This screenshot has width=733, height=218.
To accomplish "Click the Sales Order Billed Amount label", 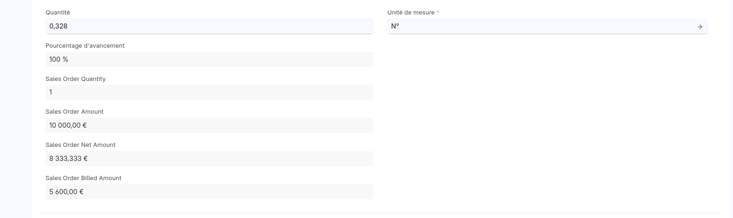I will [84, 178].
